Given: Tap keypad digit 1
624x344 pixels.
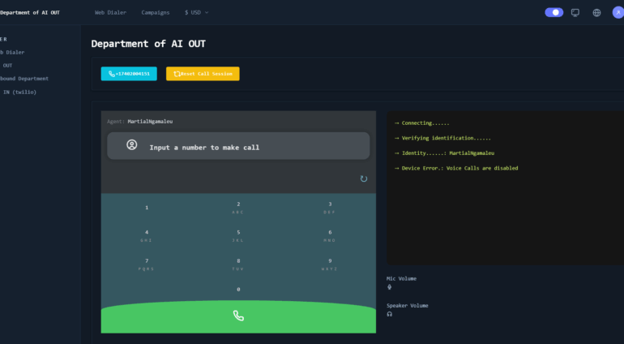Looking at the screenshot, I should tap(147, 207).
